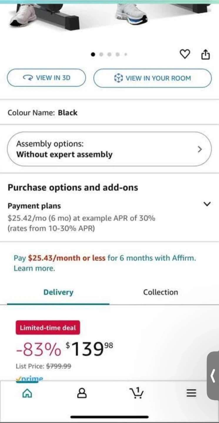Tap the side panel arrow handle
Screen dimensions: 219x423
(x=213, y=376)
